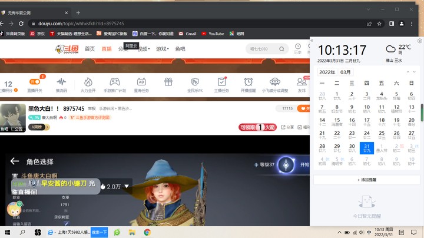Open the Windows Start menu
The height and width of the screenshot is (238, 424).
[x=7, y=232]
